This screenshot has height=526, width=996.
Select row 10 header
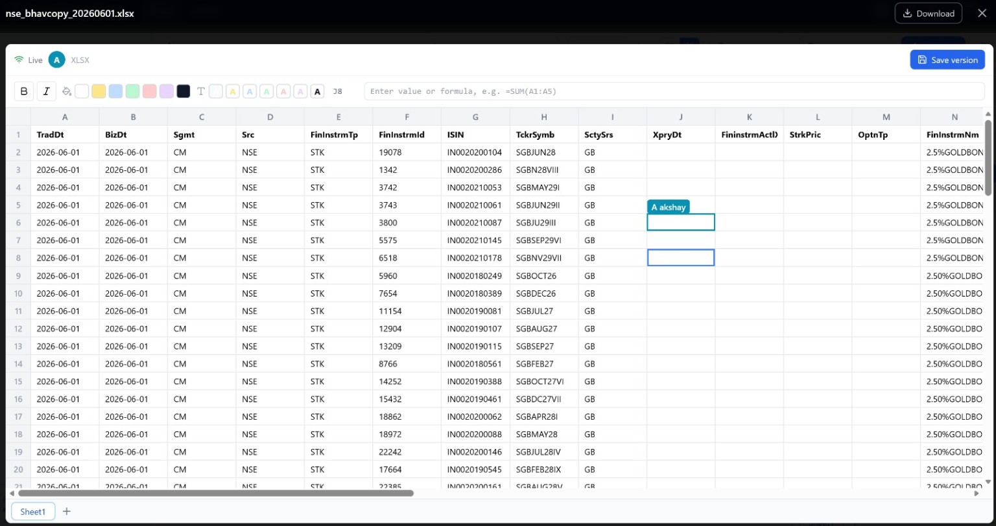[x=18, y=293]
